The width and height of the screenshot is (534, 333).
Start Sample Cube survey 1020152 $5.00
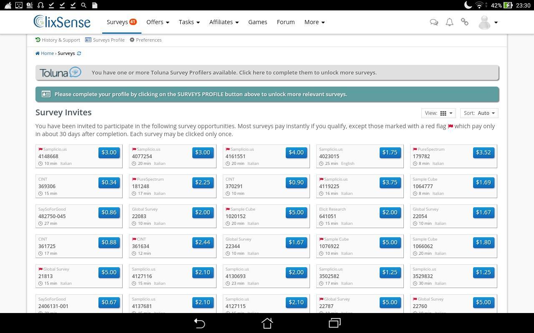296,212
